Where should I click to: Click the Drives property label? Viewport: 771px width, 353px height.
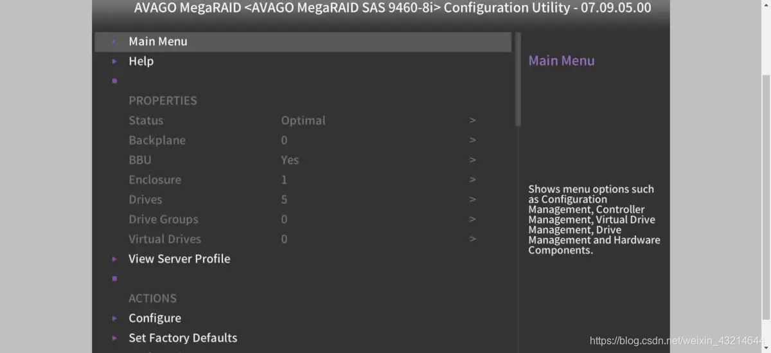tap(145, 199)
